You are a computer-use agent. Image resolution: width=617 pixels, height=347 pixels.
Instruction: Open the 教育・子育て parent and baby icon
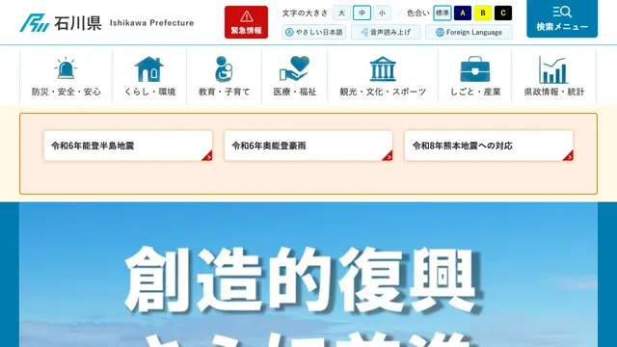[224, 68]
